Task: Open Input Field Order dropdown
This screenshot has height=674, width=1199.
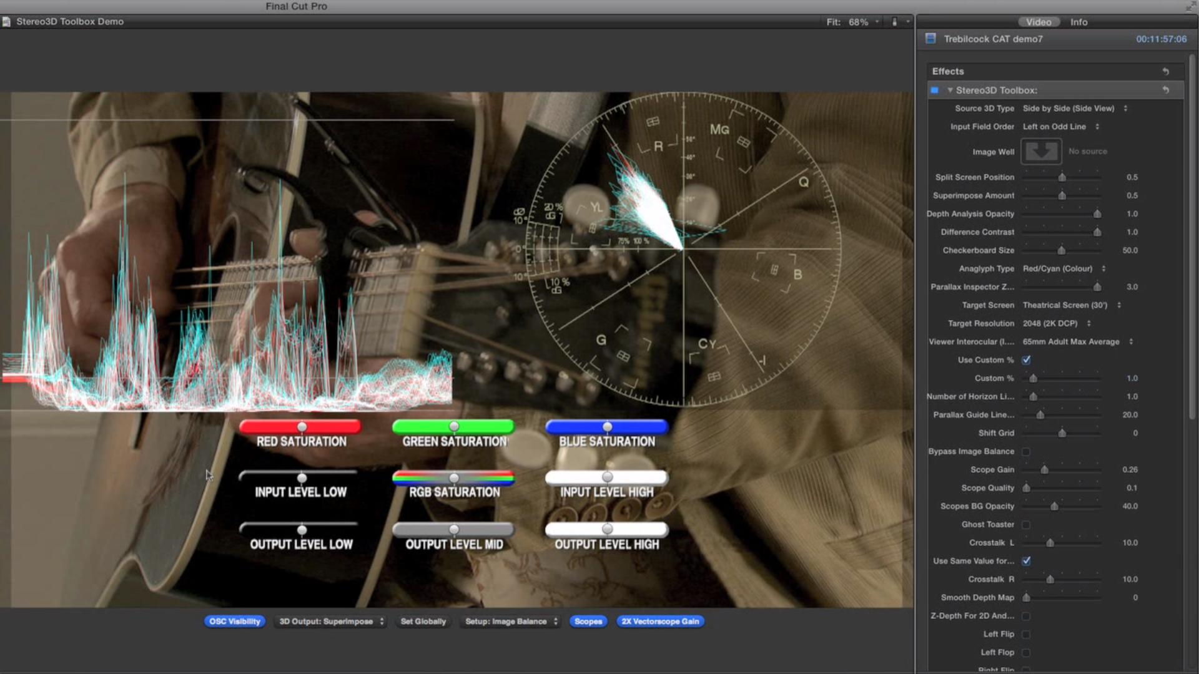Action: point(1060,127)
